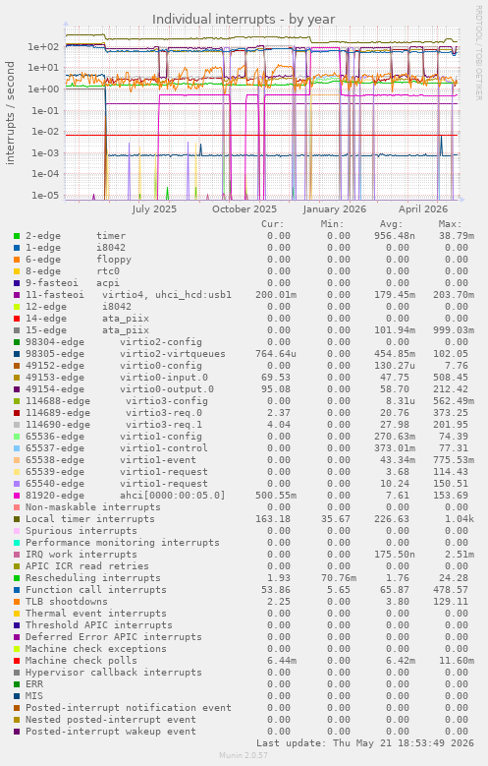The width and height of the screenshot is (488, 766).
Task: Click the Rescheduling interrupts legend entry
Action: point(92,578)
